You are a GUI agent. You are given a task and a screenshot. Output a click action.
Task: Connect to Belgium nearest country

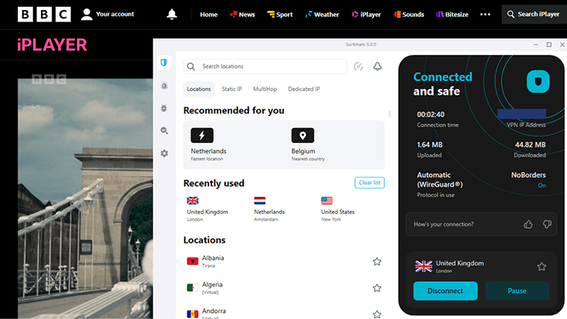coord(308,144)
